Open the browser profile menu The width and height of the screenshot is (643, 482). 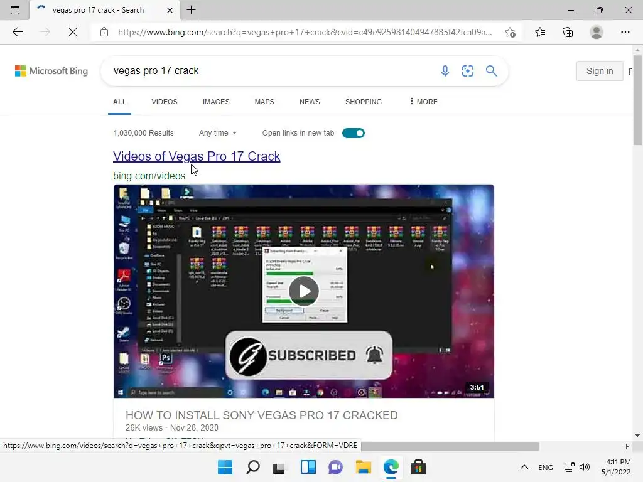pos(597,32)
